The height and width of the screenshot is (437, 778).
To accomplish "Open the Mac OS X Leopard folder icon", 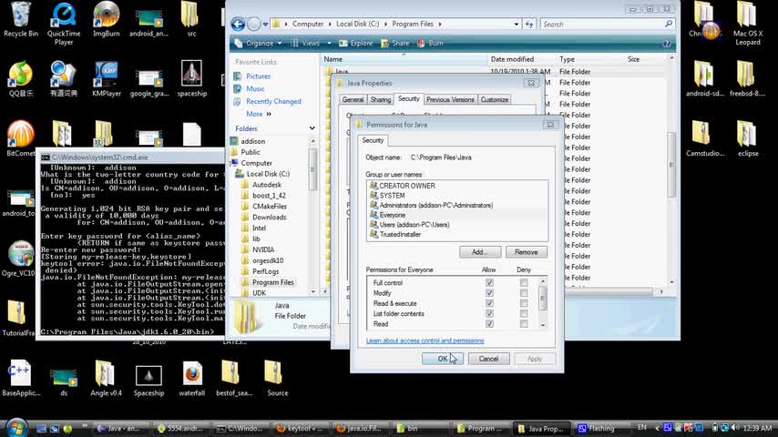I will click(748, 23).
